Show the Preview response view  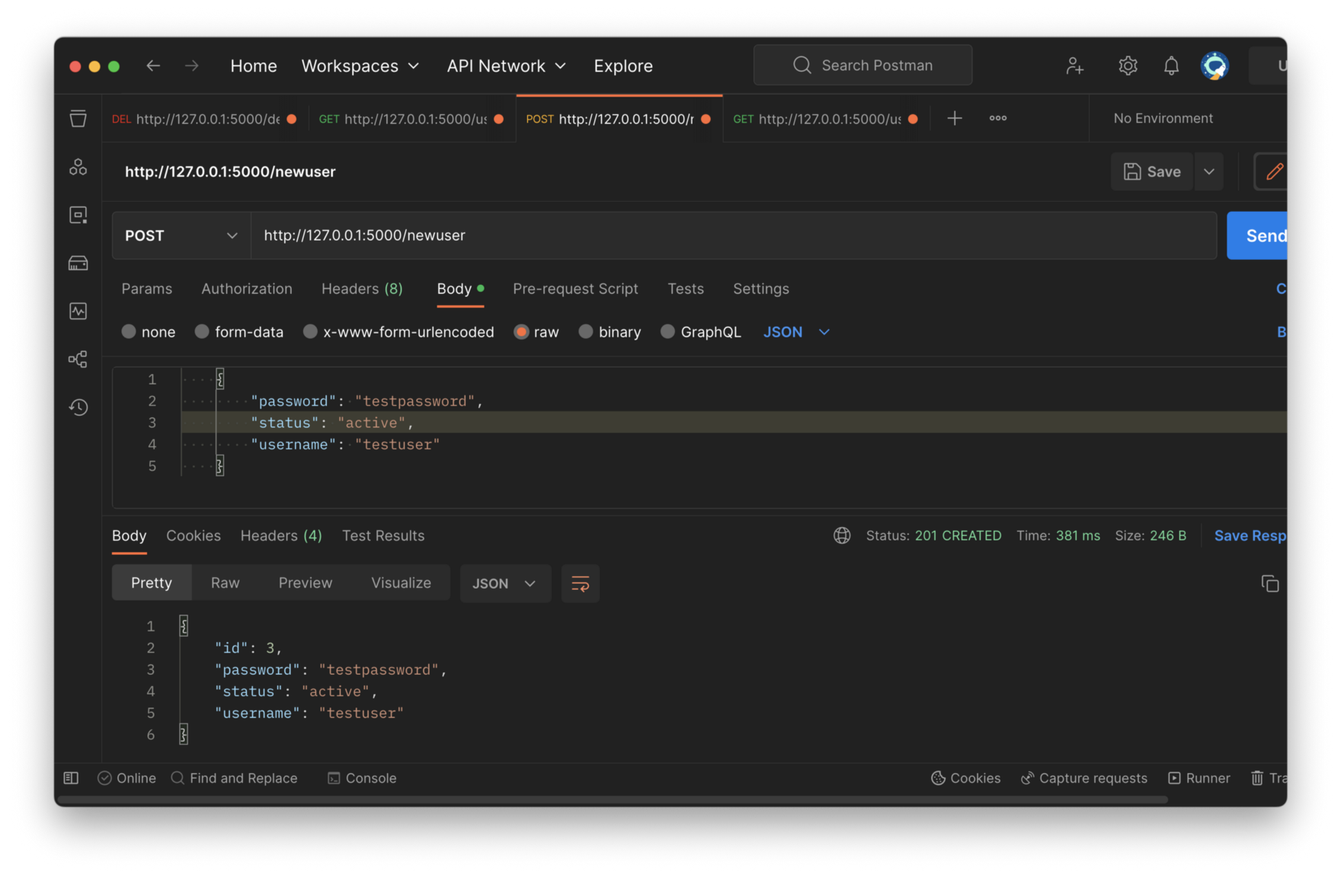click(x=306, y=583)
